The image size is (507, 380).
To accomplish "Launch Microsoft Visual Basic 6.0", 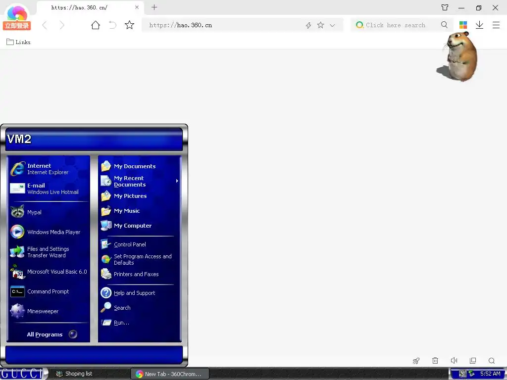I will 49,272.
